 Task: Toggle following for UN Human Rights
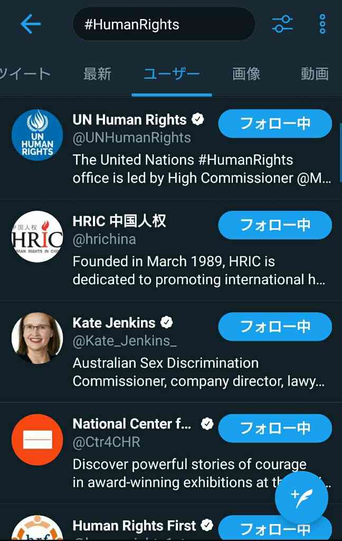[275, 124]
